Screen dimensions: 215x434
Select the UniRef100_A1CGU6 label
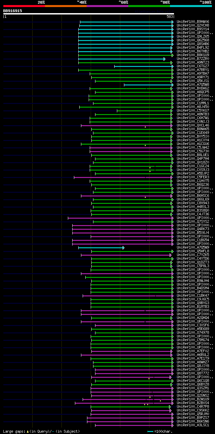point(192,144)
